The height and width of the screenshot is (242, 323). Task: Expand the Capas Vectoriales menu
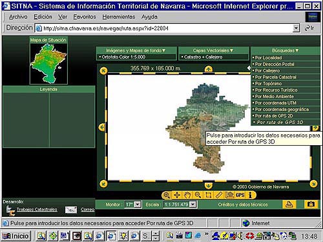tap(213, 50)
